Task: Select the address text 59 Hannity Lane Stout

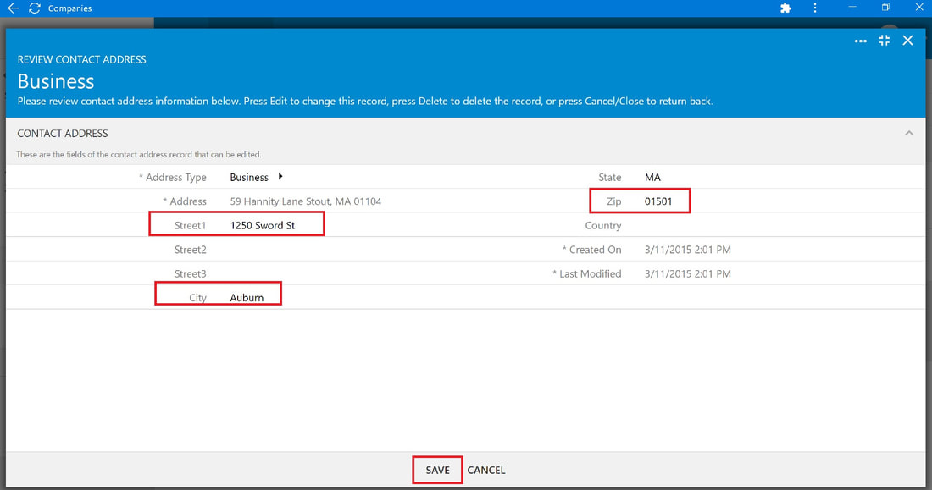Action: pyautogui.click(x=306, y=201)
